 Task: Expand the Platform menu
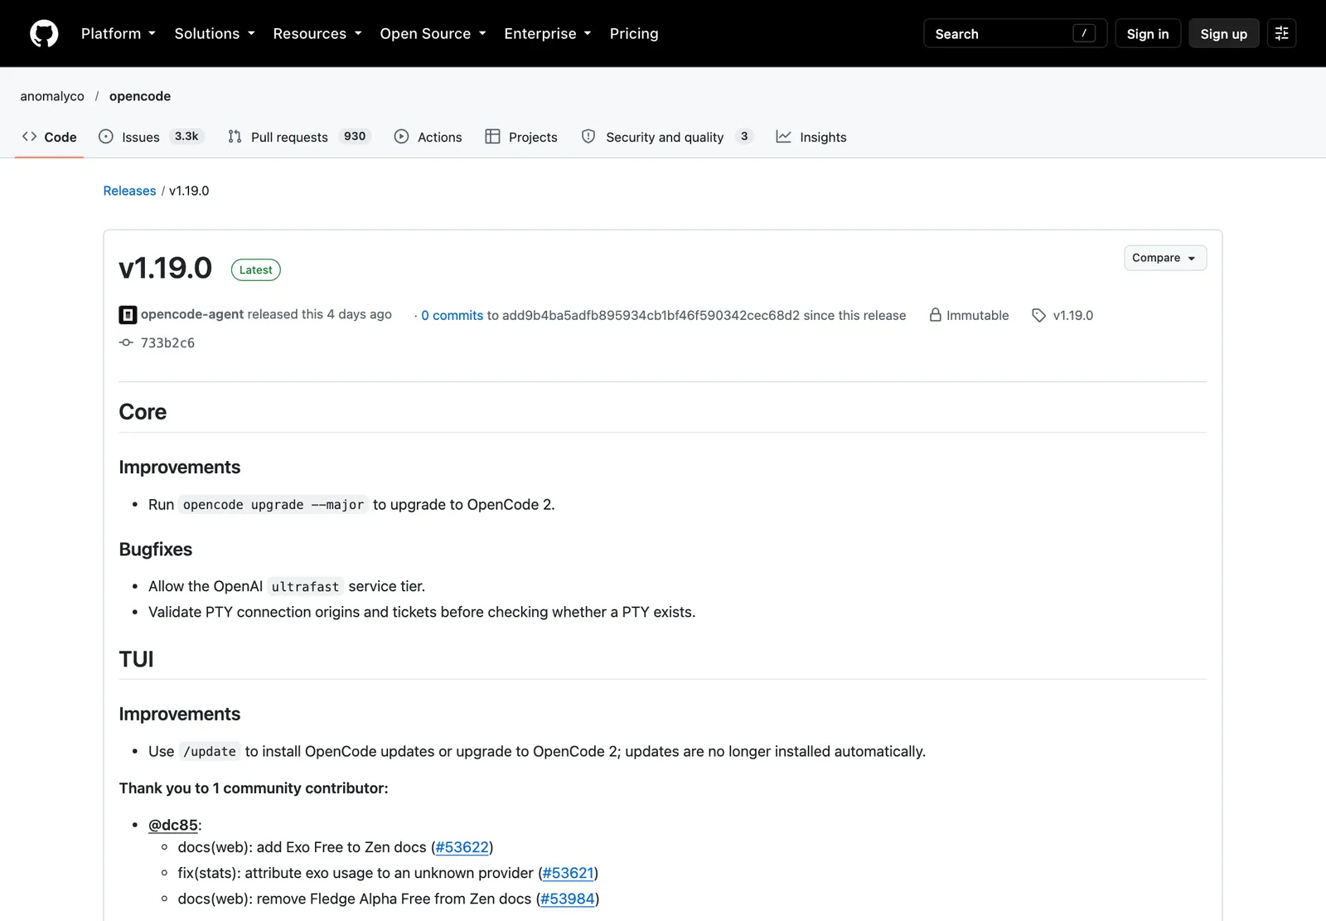pos(119,33)
